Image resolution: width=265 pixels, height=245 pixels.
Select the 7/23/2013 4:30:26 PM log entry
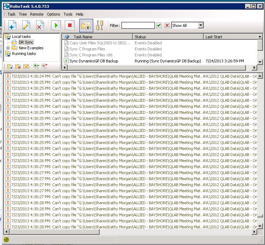(131, 161)
